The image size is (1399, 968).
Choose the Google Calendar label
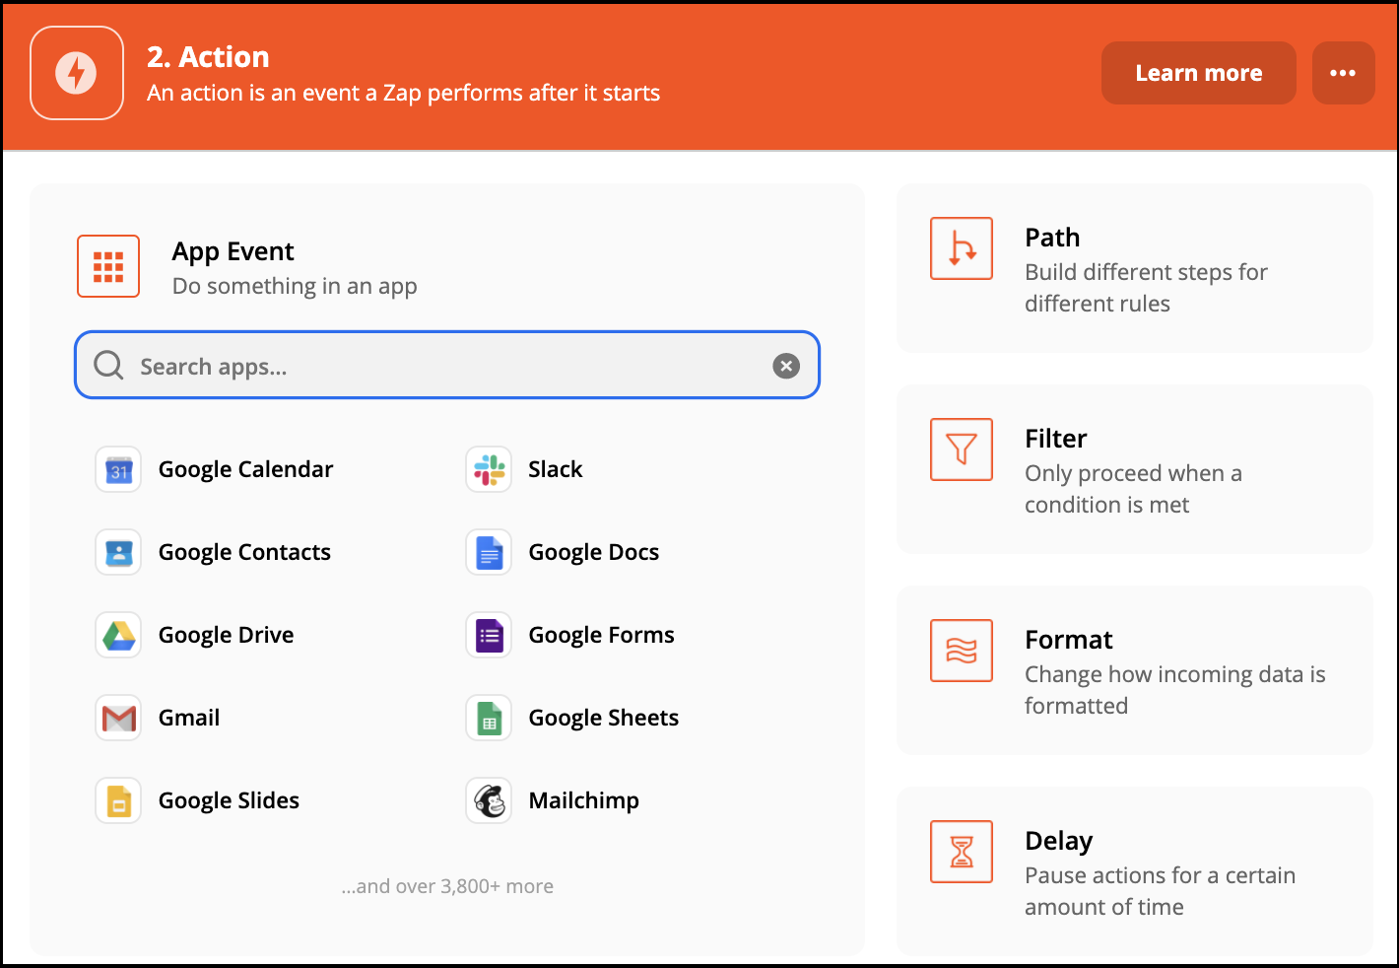pos(246,469)
